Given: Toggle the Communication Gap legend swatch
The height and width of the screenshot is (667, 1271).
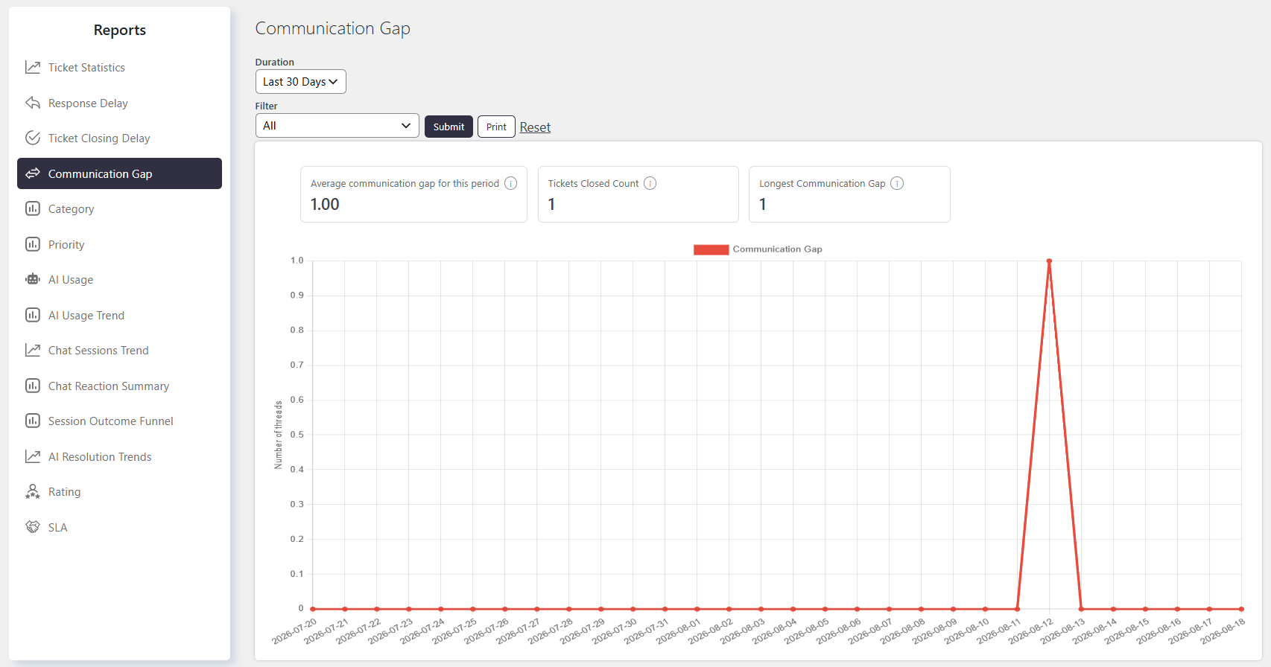Looking at the screenshot, I should point(711,249).
